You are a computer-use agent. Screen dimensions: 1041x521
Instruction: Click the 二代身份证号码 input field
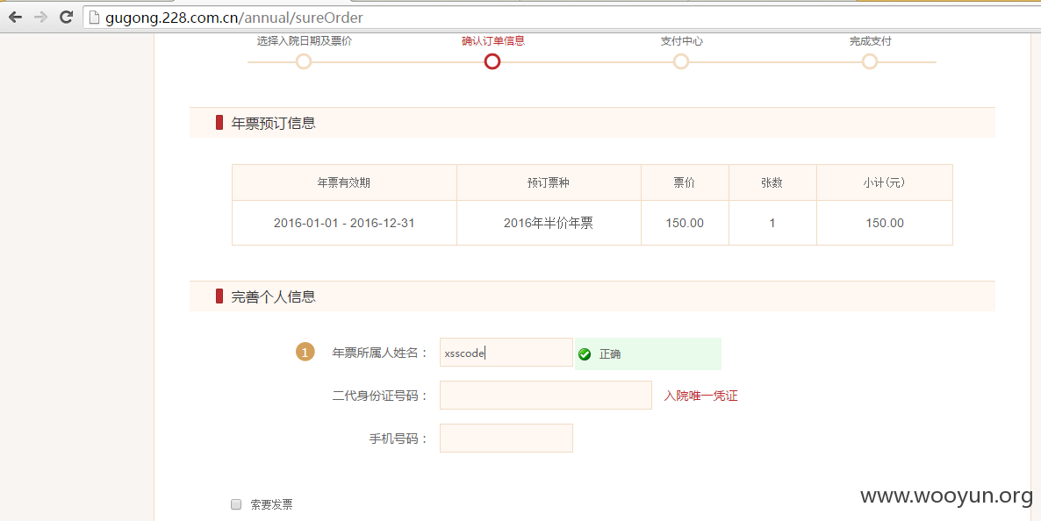tap(546, 395)
